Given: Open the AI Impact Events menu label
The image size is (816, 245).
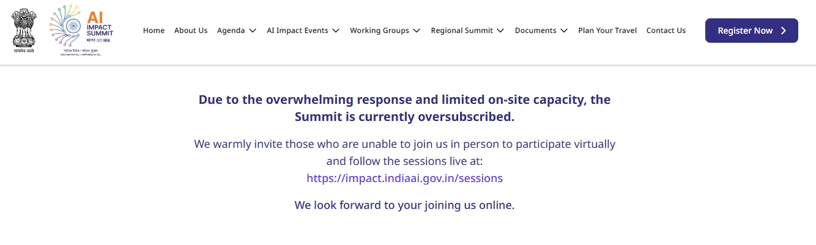Looking at the screenshot, I should point(297,31).
